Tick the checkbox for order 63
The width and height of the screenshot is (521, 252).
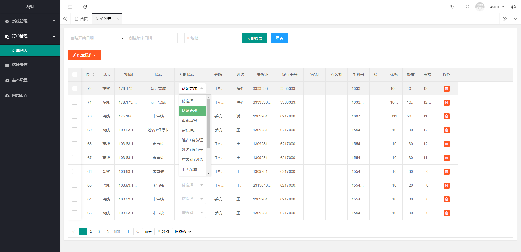(x=75, y=213)
